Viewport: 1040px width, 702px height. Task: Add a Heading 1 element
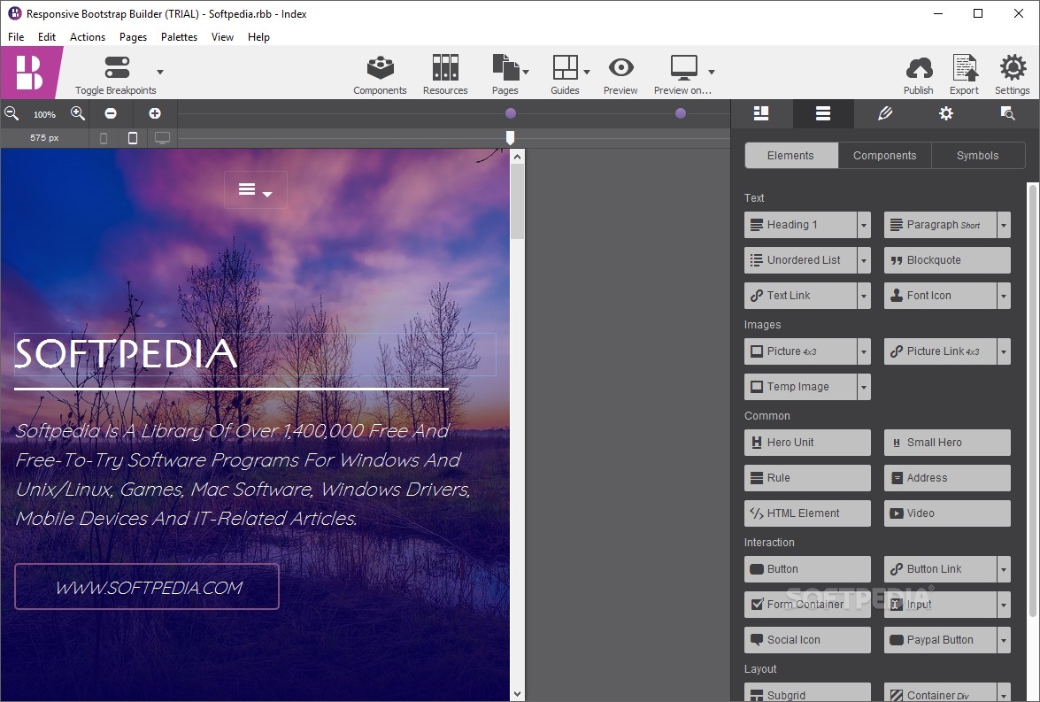click(x=800, y=225)
